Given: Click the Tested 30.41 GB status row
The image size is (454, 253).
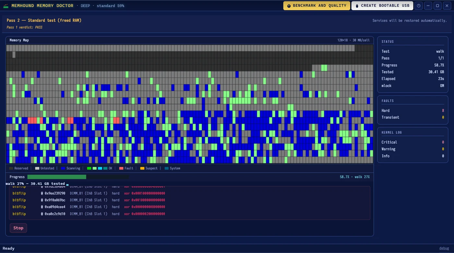Looking at the screenshot, I should (x=413, y=72).
